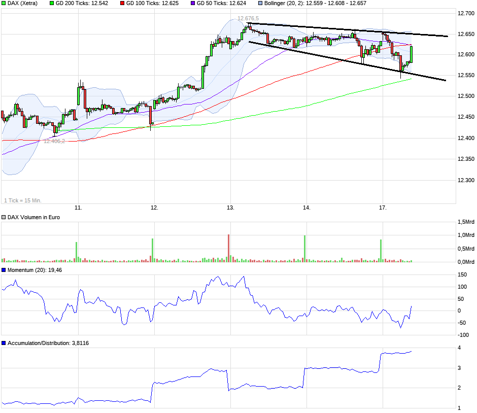Click the volume axis value 0,0Mrd

(x=466, y=262)
